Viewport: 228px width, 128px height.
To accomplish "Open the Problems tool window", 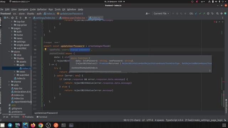I will click(x=28, y=117).
